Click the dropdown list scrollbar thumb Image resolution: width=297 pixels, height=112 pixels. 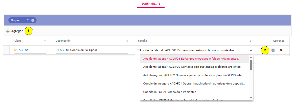click(251, 65)
